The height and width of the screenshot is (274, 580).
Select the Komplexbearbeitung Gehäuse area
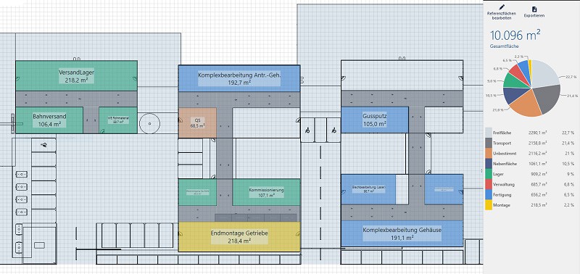[402, 233]
